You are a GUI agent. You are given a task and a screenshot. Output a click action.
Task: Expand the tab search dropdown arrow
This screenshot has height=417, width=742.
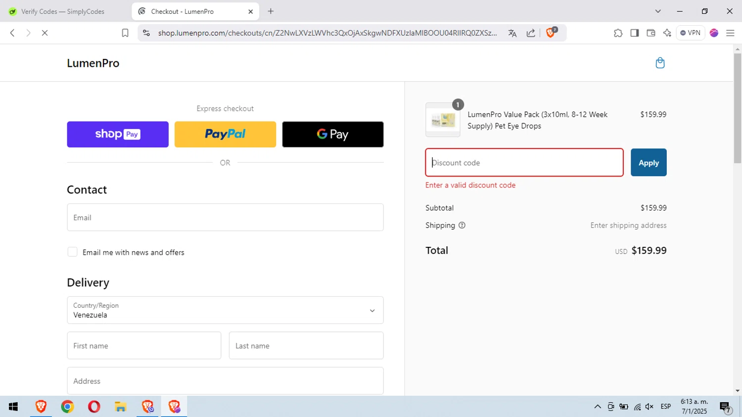coord(658,11)
